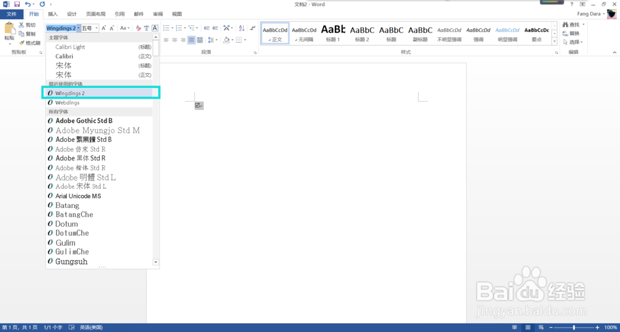The width and height of the screenshot is (620, 332).
Task: Shrink font size with the smaller A icon
Action: (112, 28)
